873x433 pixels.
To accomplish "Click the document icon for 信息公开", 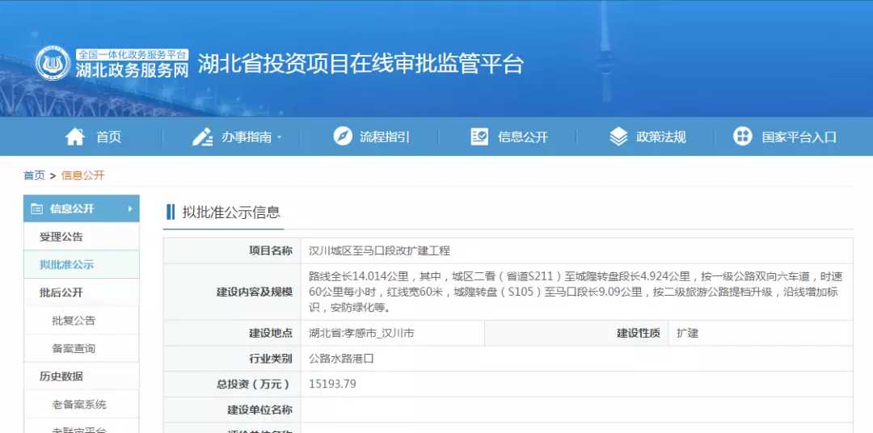I will click(479, 137).
